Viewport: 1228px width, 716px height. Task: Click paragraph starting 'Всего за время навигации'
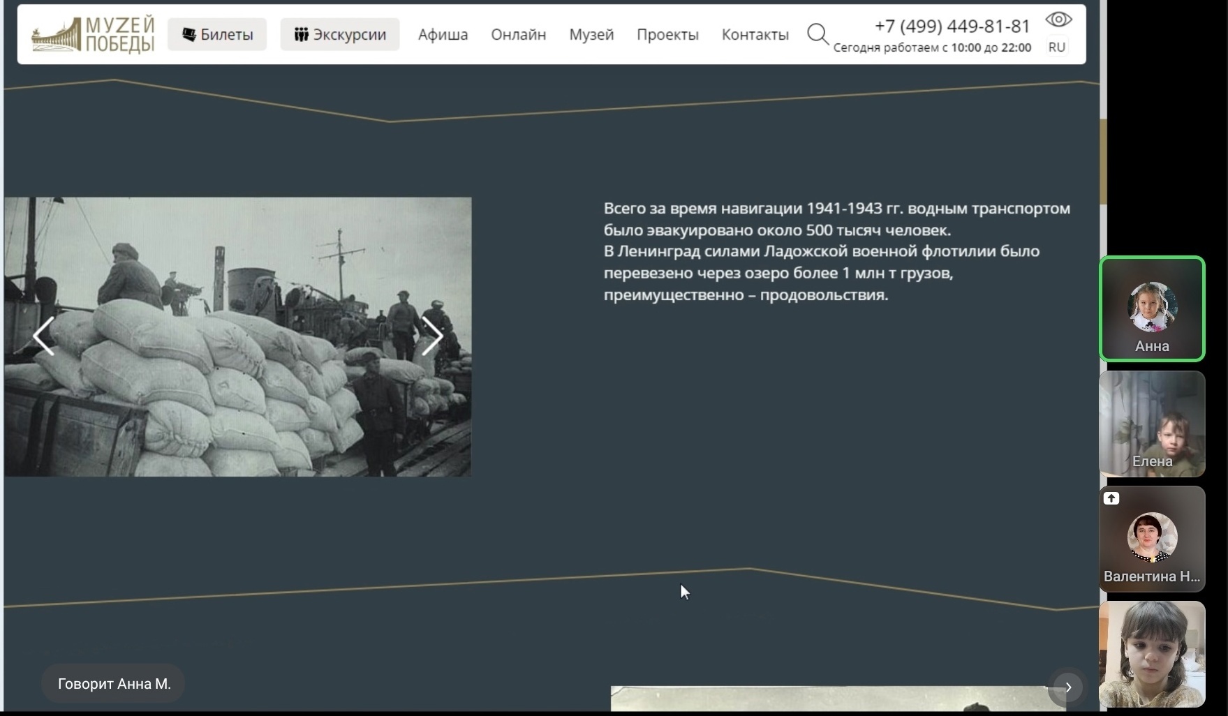coord(836,251)
